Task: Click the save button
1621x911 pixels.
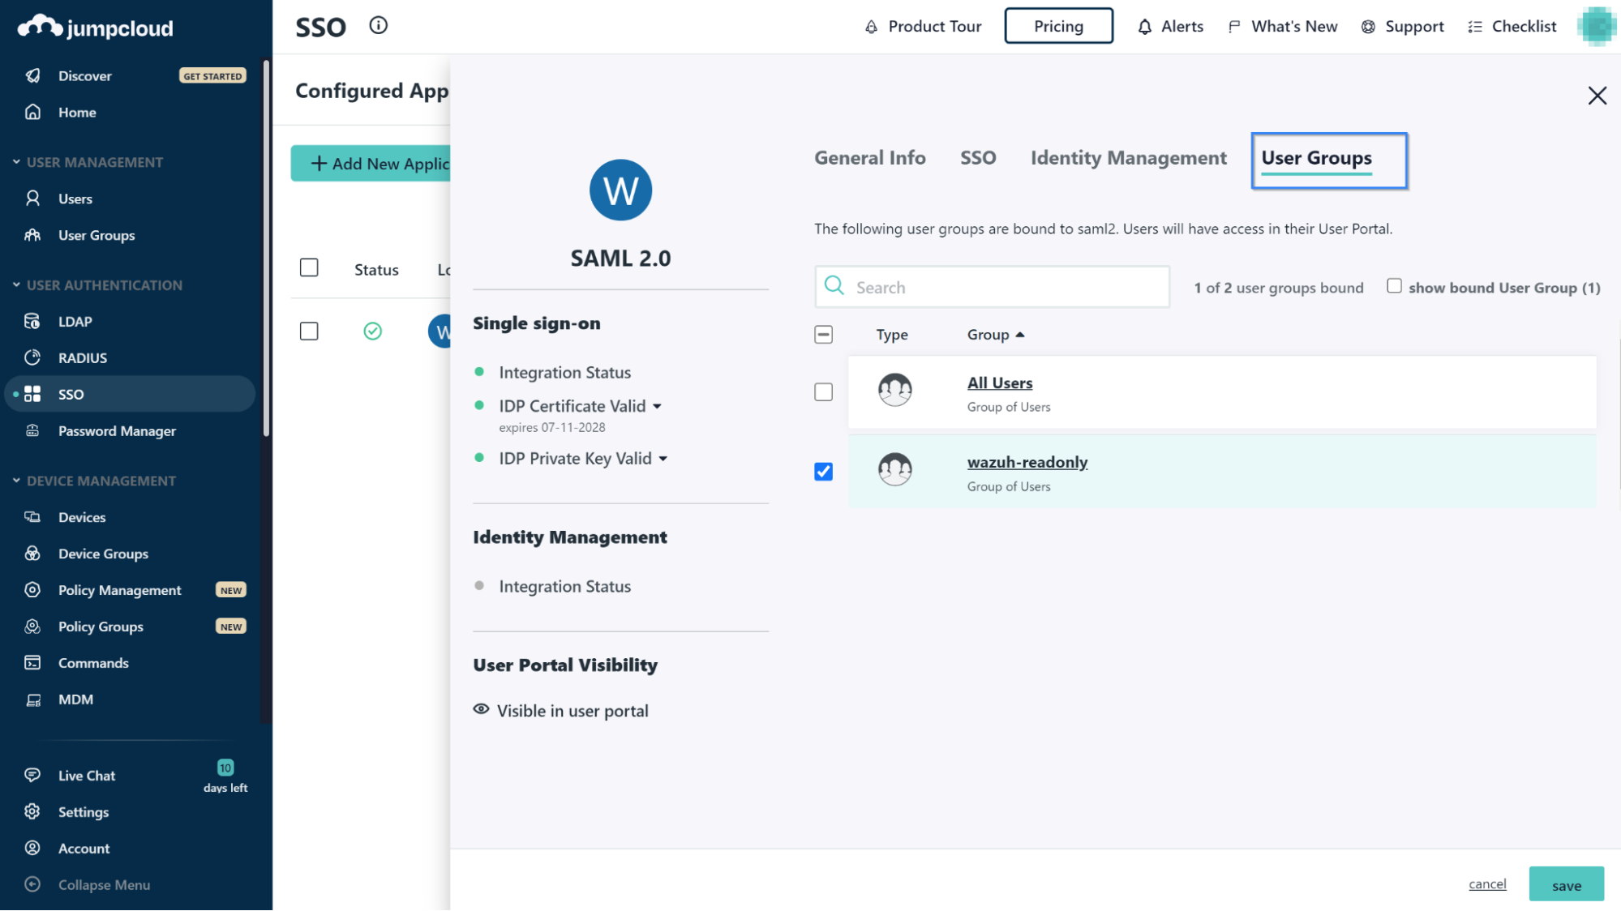Action: (1566, 884)
